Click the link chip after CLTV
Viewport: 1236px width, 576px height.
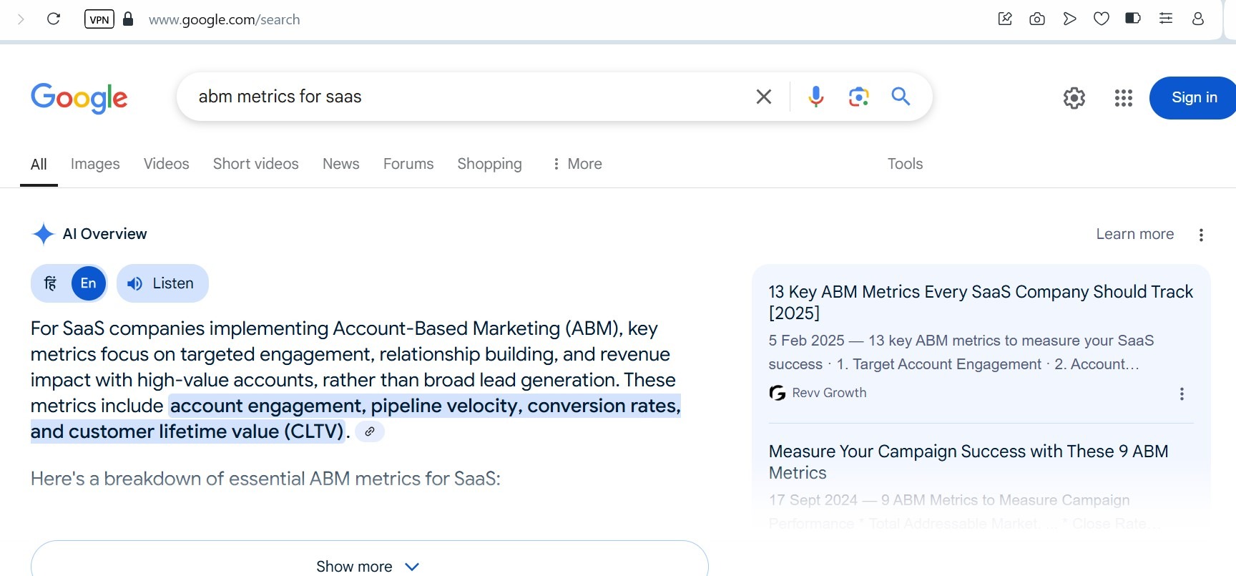click(x=370, y=431)
